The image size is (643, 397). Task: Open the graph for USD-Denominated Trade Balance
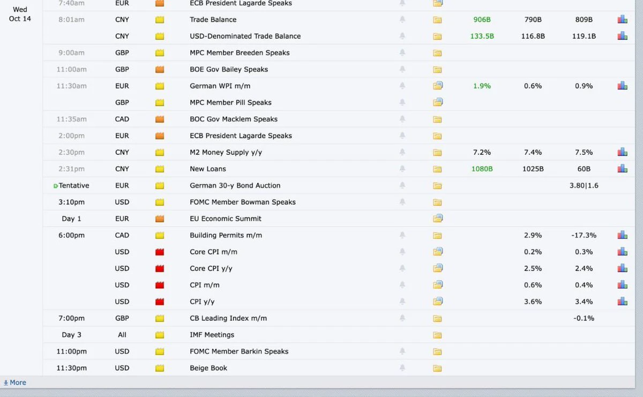(622, 36)
